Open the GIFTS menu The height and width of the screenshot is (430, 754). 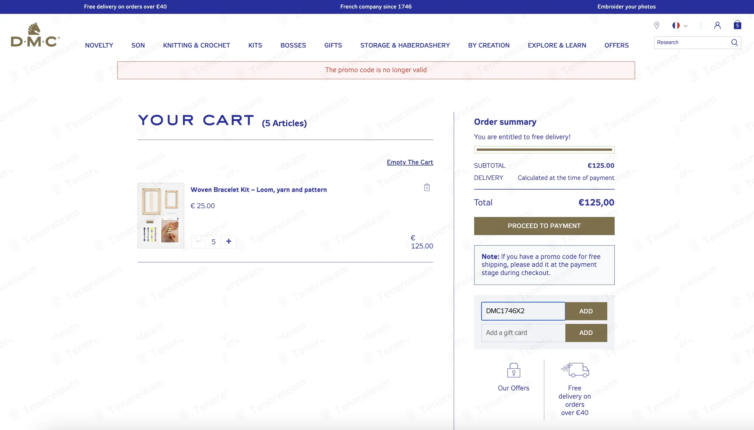(x=333, y=45)
